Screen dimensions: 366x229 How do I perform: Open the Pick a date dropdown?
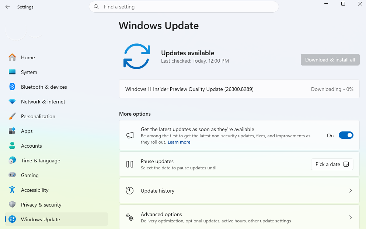tap(332, 164)
